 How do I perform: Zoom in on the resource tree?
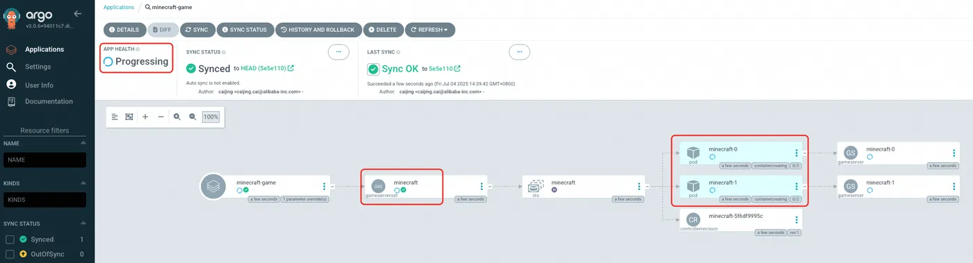pyautogui.click(x=177, y=117)
